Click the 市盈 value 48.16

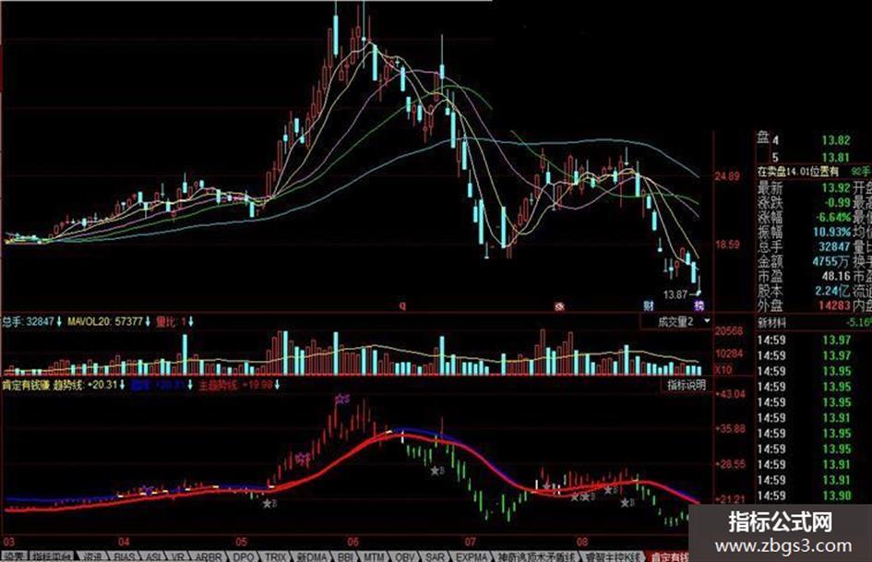coord(836,276)
